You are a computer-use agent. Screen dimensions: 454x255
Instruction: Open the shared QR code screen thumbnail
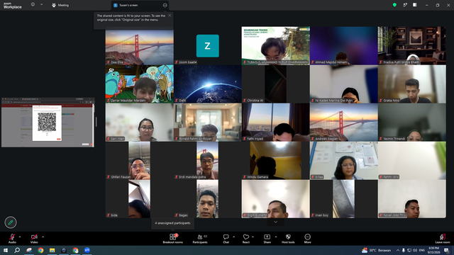pos(48,123)
